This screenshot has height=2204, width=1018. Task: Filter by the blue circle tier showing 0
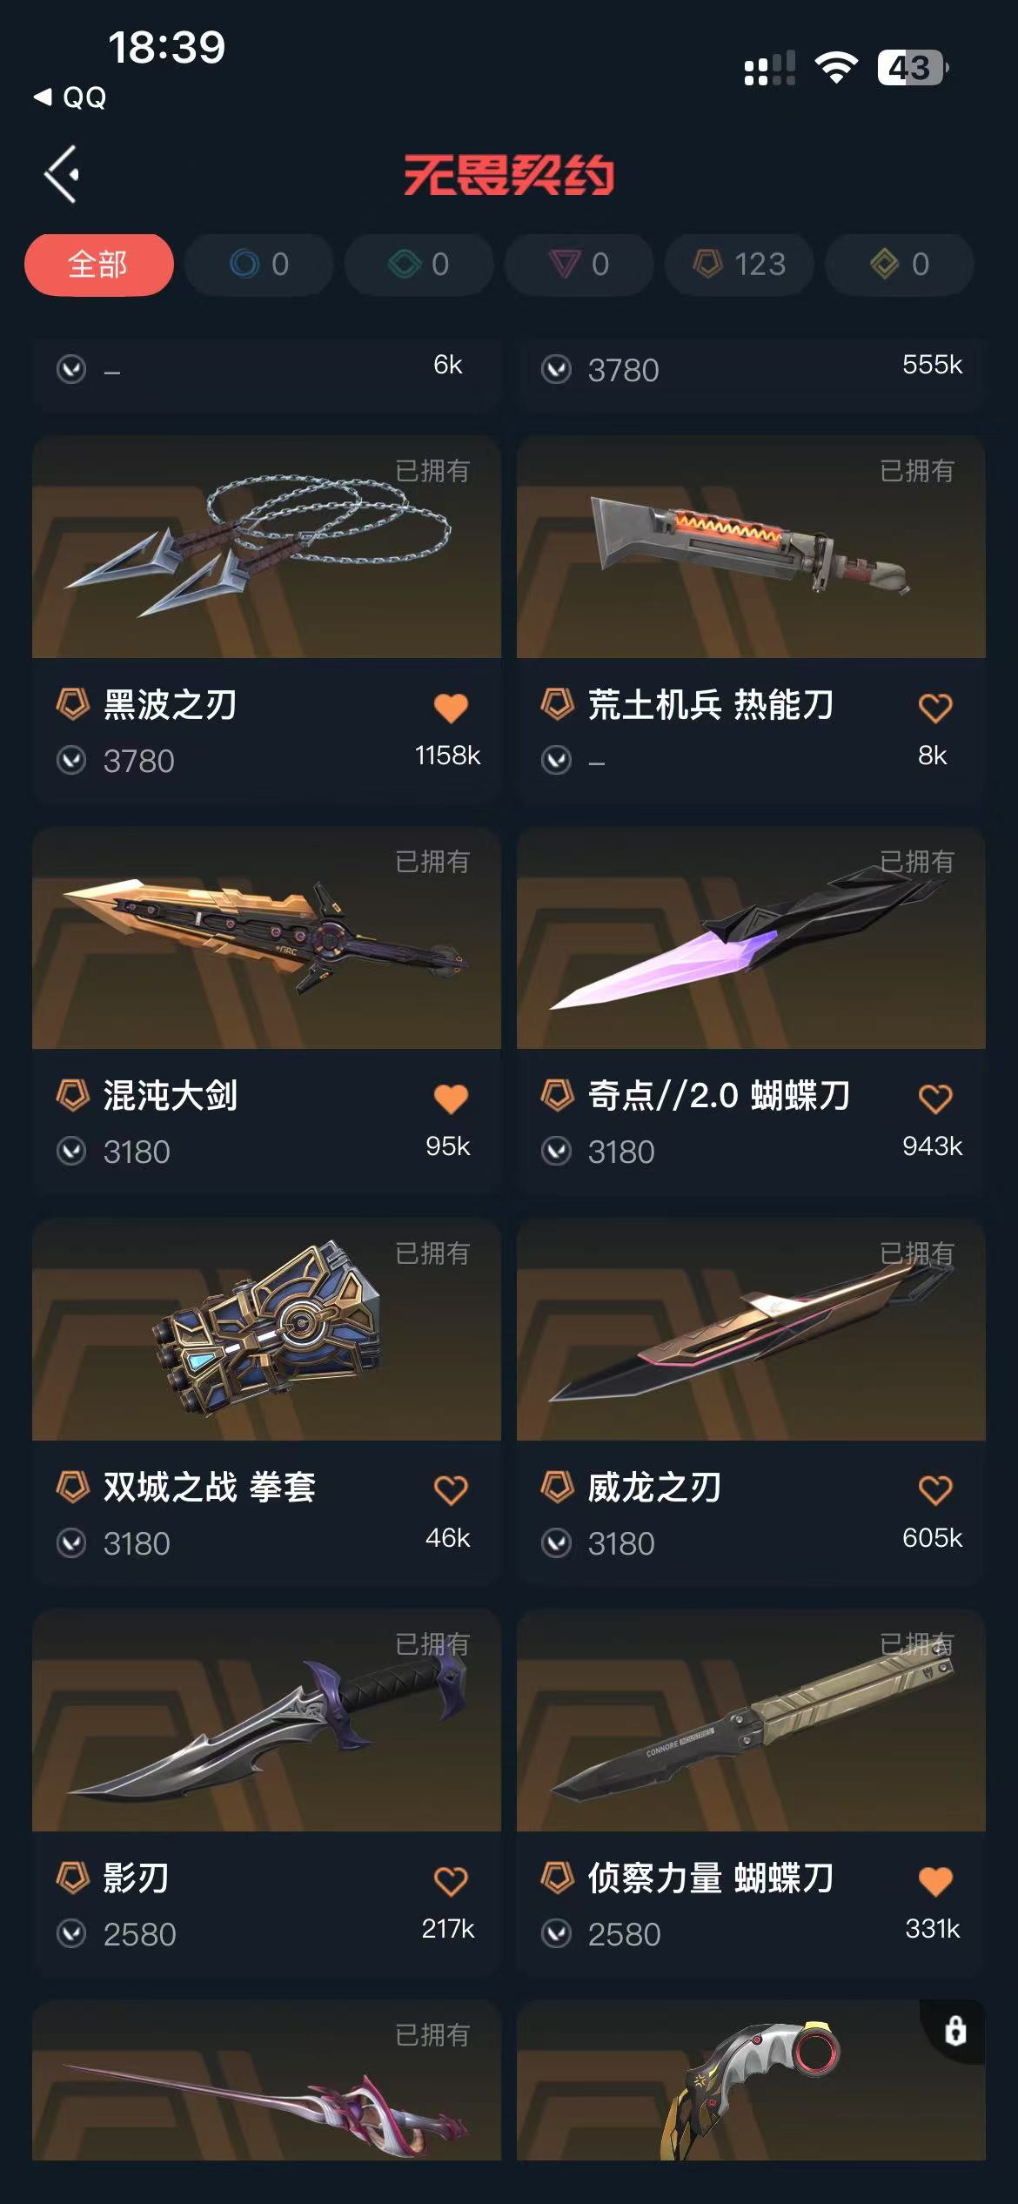coord(259,264)
